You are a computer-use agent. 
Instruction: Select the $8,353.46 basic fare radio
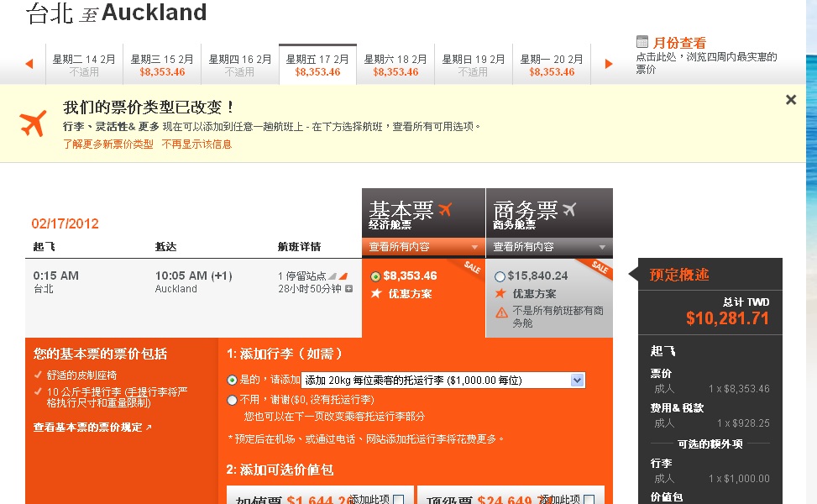375,276
